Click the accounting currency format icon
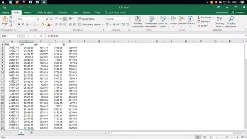This screenshot has width=247, height=139. [108, 24]
